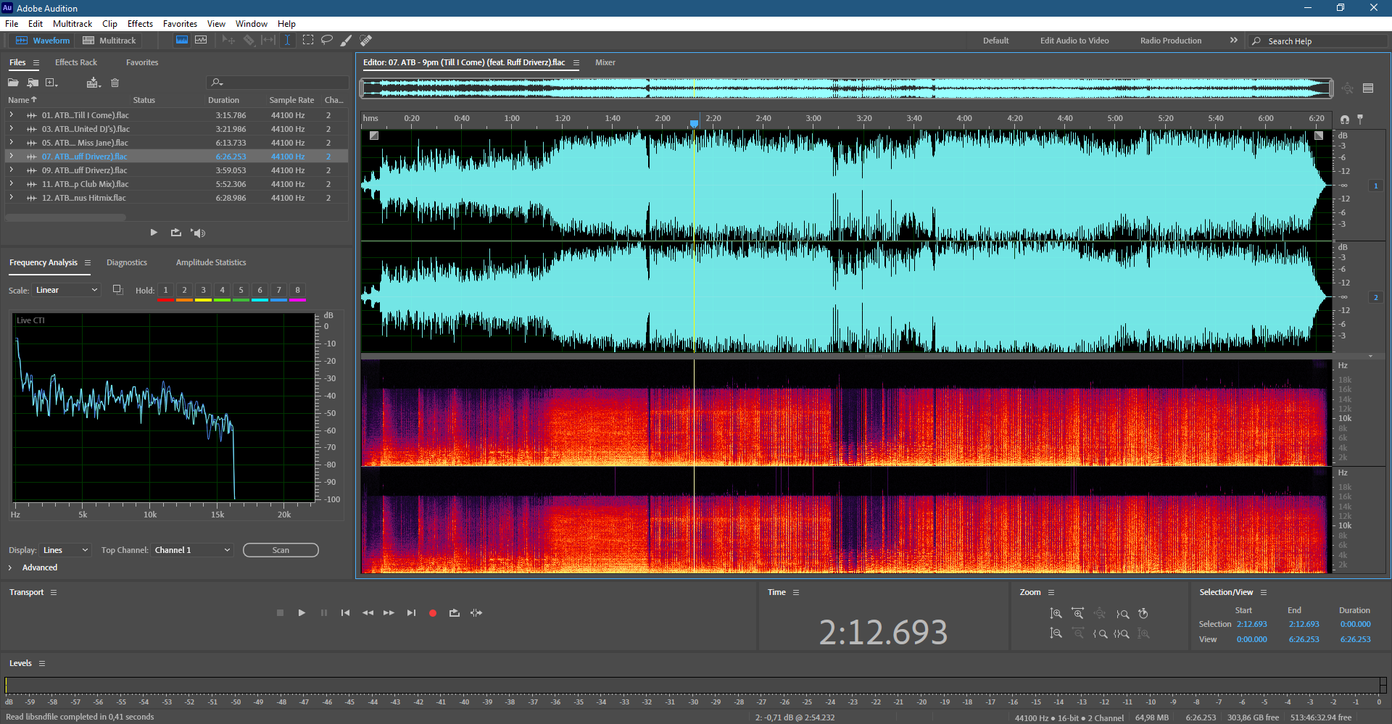1392x724 pixels.
Task: Toggle channel 1 enable button
Action: tap(1375, 186)
